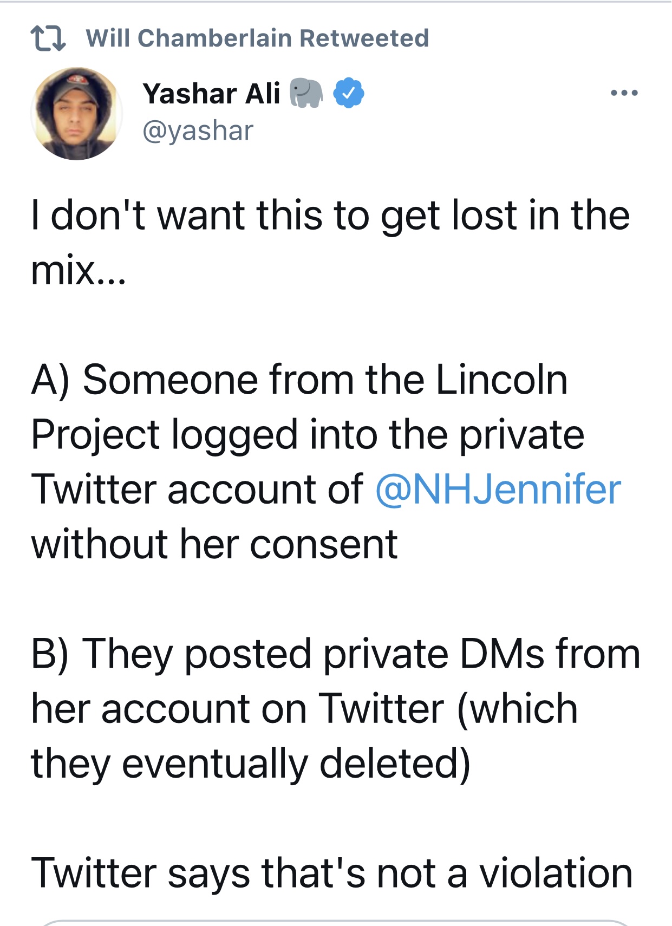Viewport: 672px width, 926px height.
Task: Open the @yashar handle
Action: [198, 131]
